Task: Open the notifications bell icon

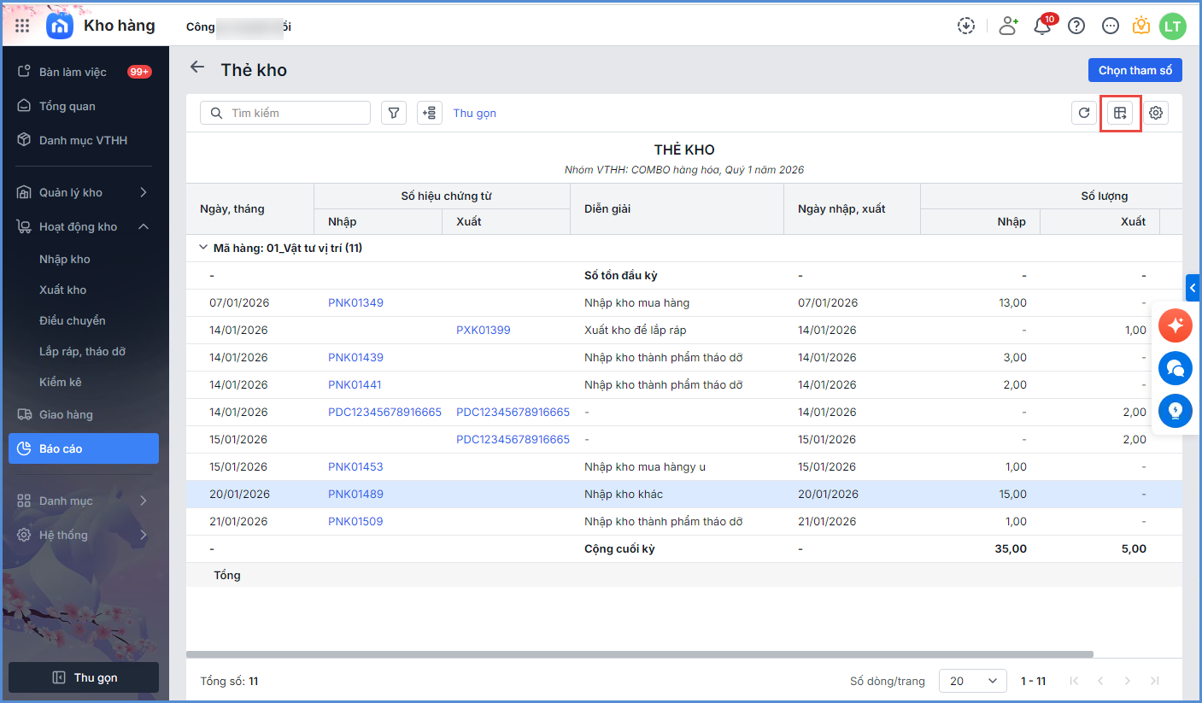Action: tap(1042, 26)
